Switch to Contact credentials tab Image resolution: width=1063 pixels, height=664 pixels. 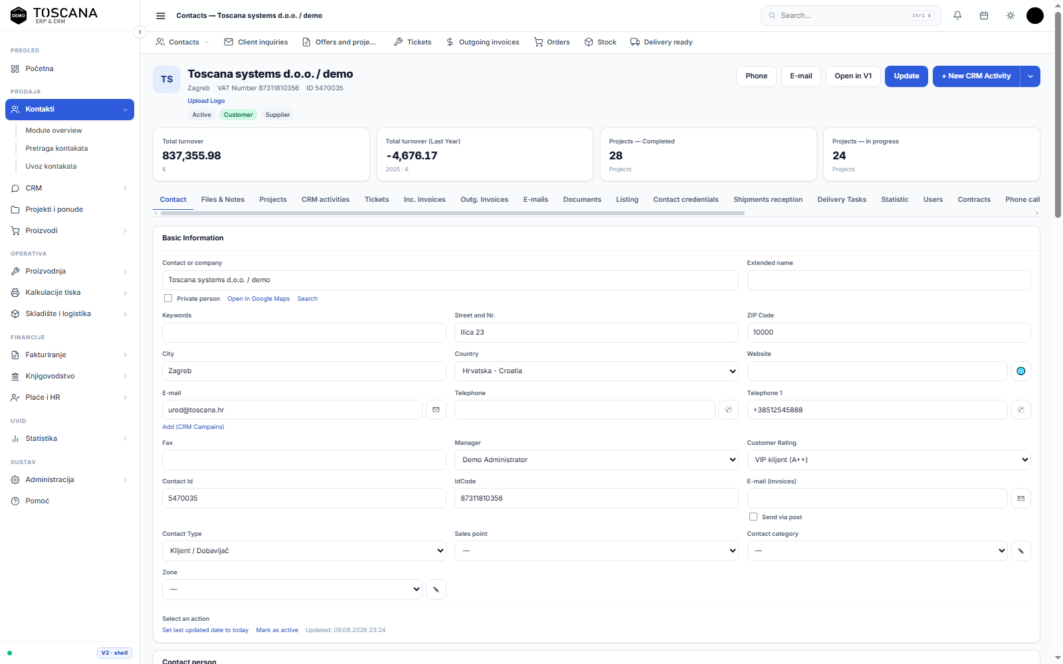(x=686, y=199)
